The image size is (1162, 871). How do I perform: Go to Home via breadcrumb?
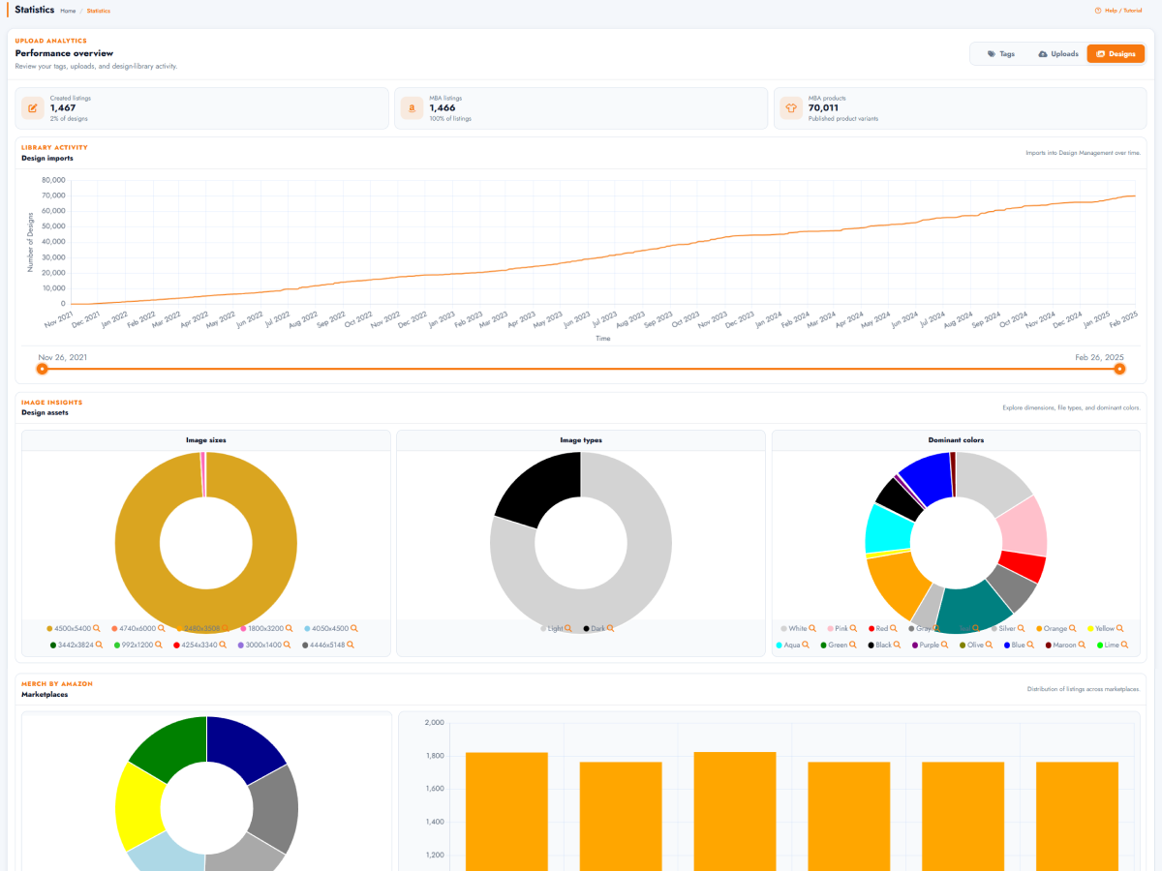coord(68,11)
